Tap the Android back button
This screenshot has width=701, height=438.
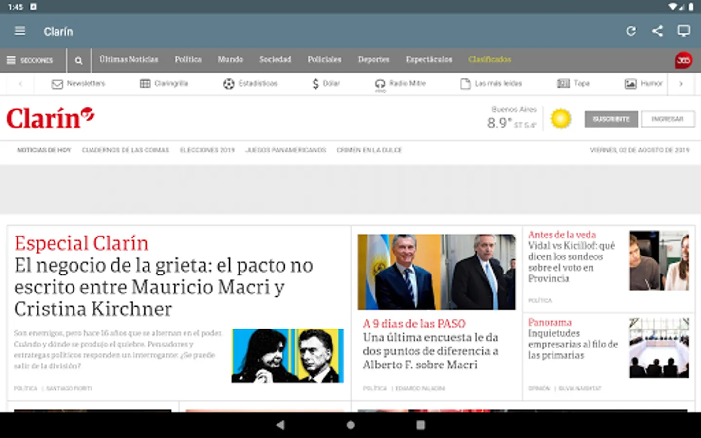280,425
